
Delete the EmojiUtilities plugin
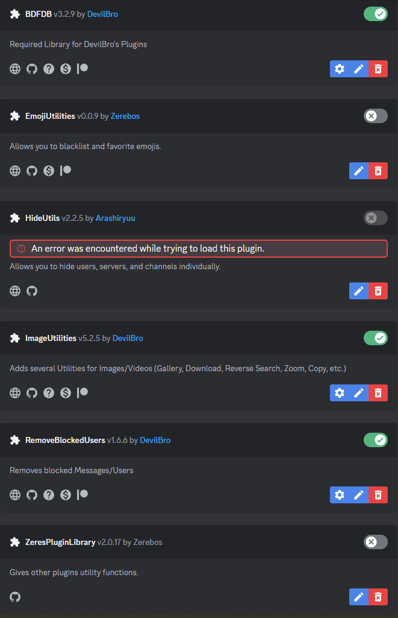click(378, 171)
